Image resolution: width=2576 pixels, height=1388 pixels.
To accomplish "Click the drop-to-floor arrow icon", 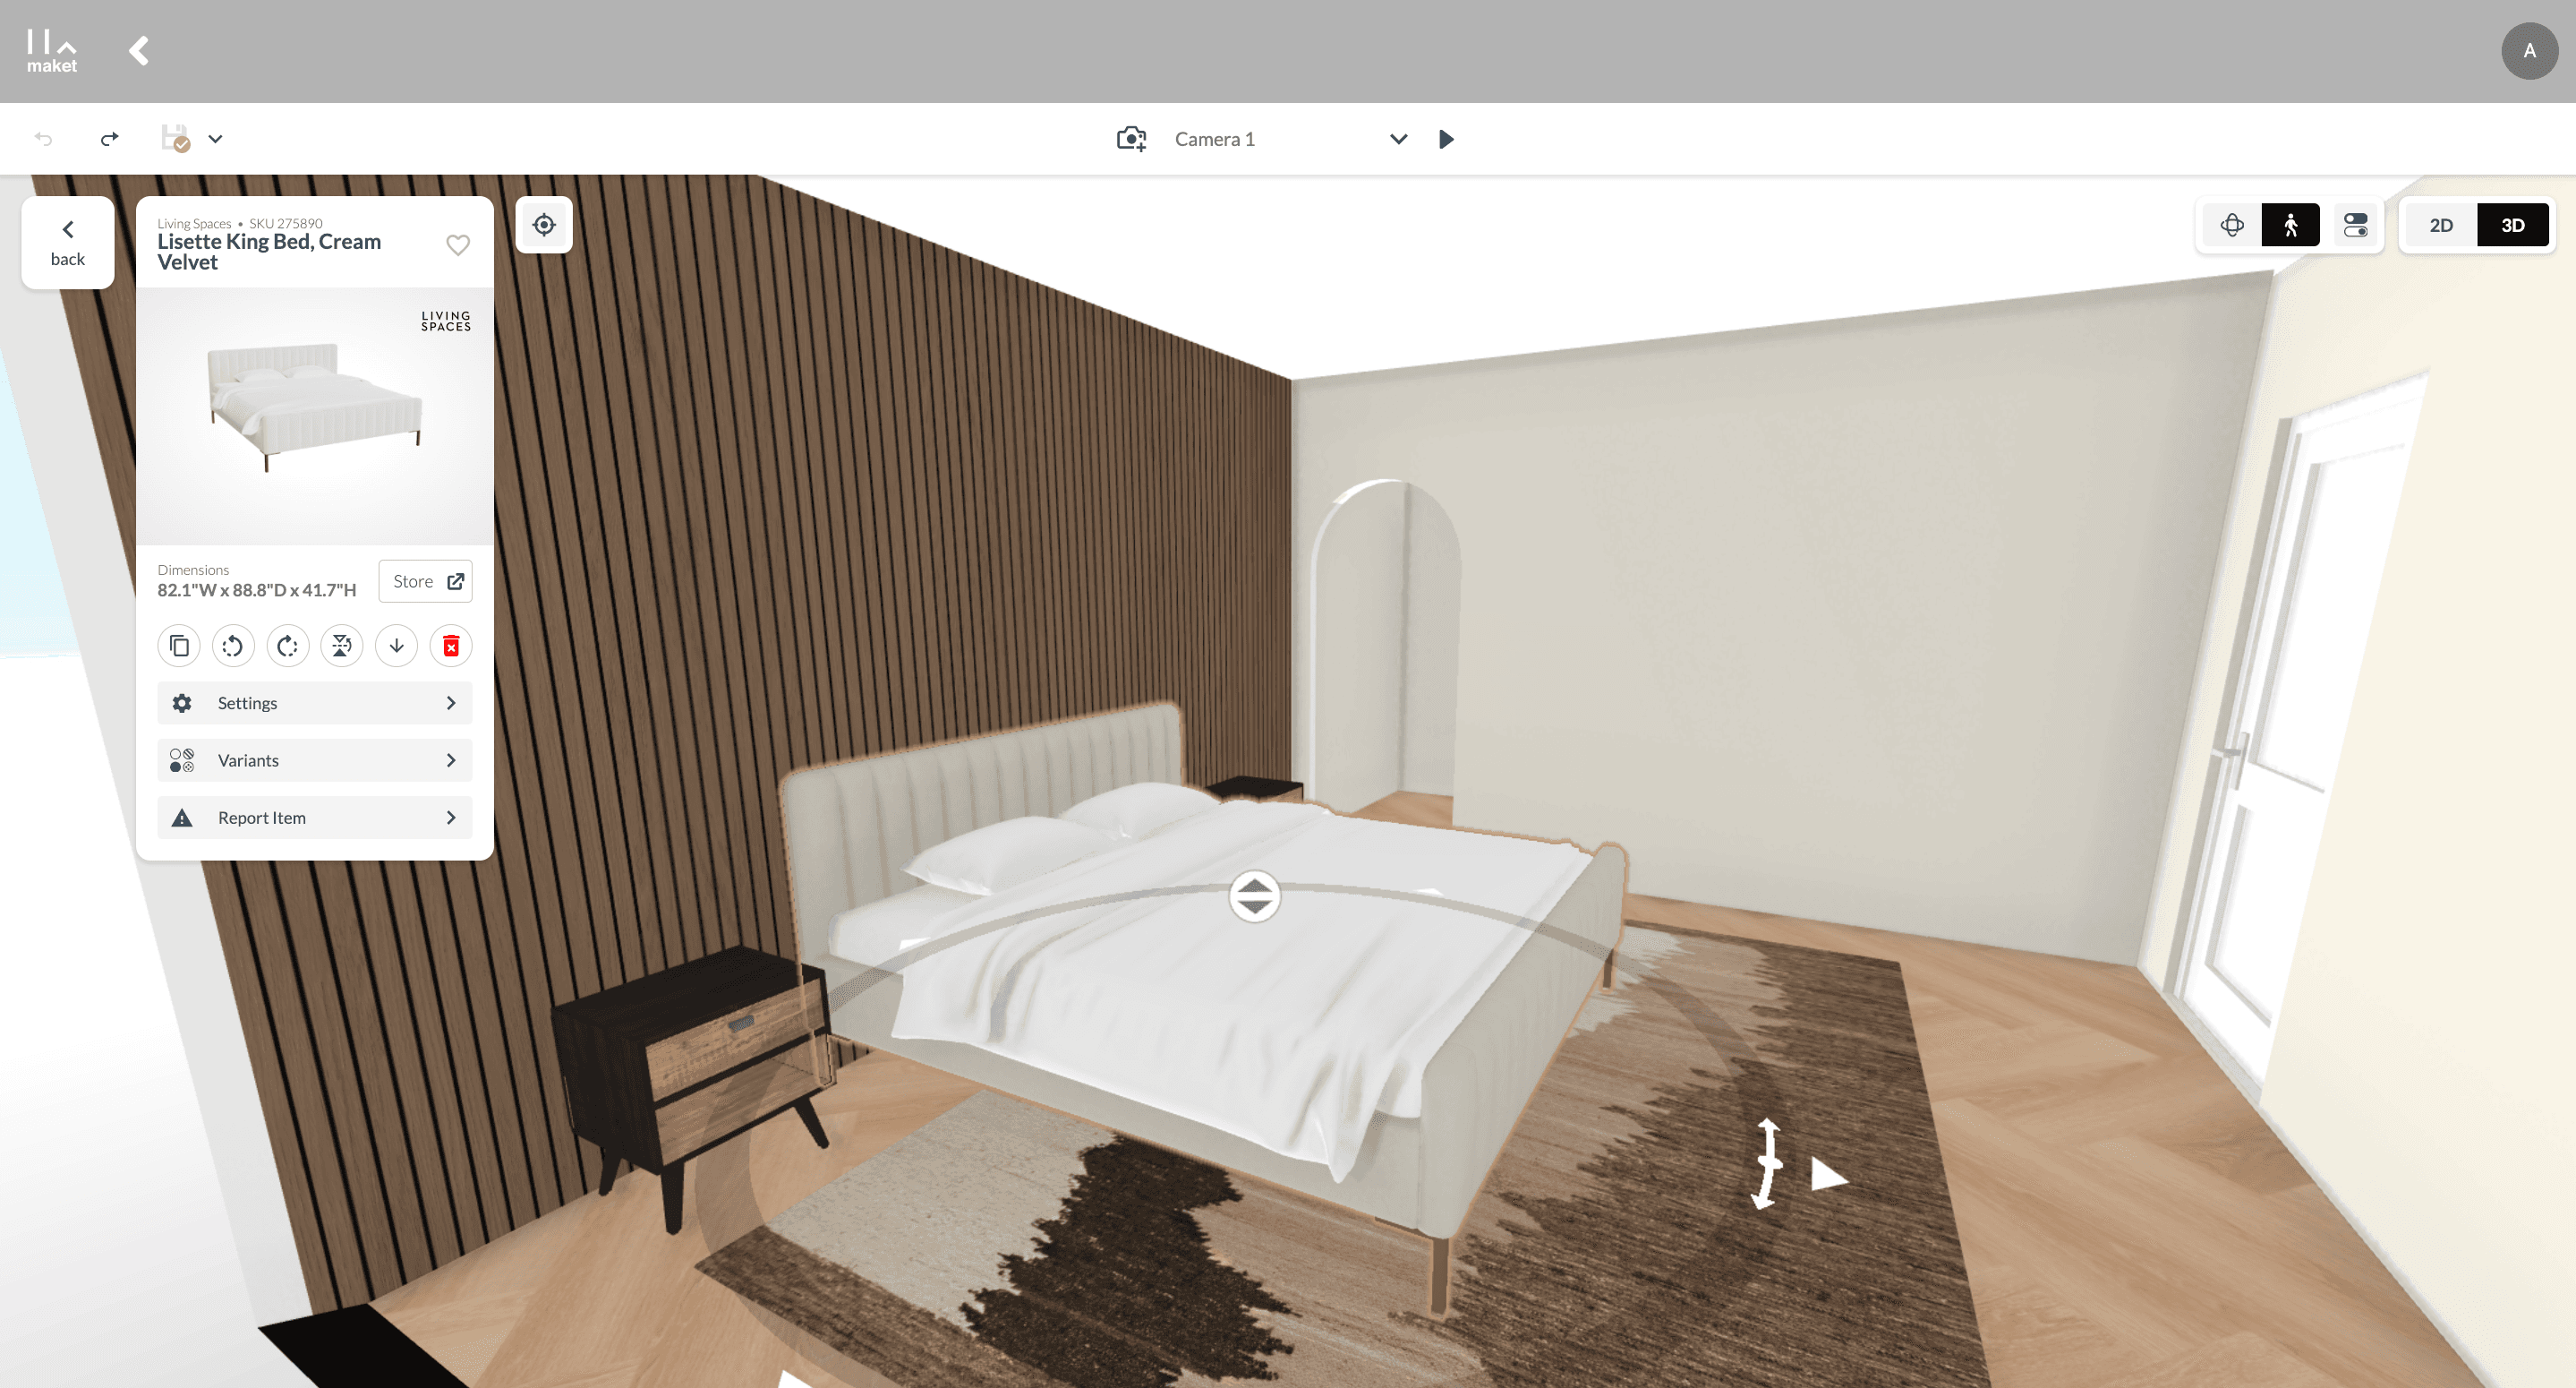I will [x=397, y=646].
